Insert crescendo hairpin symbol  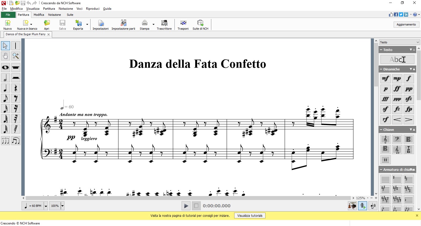click(397, 120)
